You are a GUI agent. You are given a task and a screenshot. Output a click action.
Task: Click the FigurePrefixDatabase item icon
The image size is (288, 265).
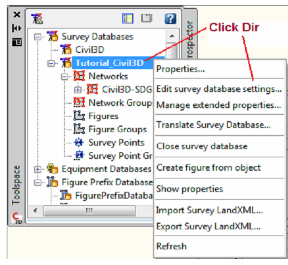click(x=66, y=195)
